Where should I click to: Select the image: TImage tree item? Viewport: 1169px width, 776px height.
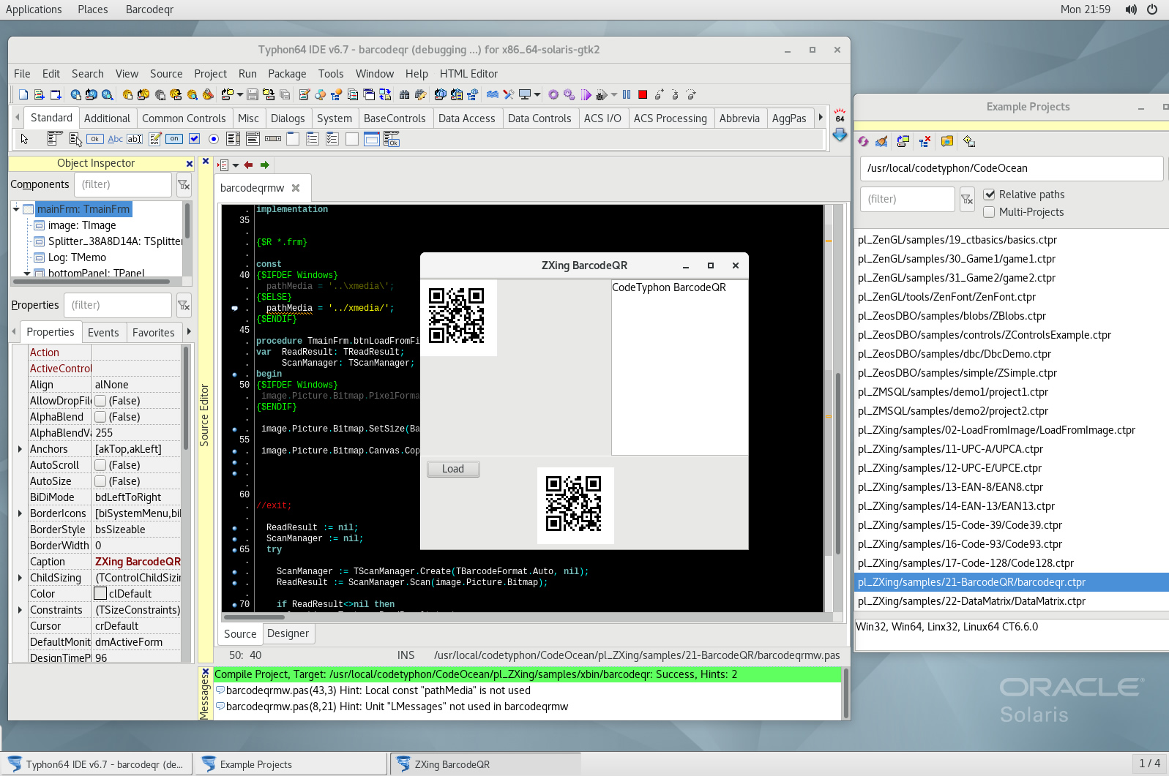pyautogui.click(x=82, y=225)
